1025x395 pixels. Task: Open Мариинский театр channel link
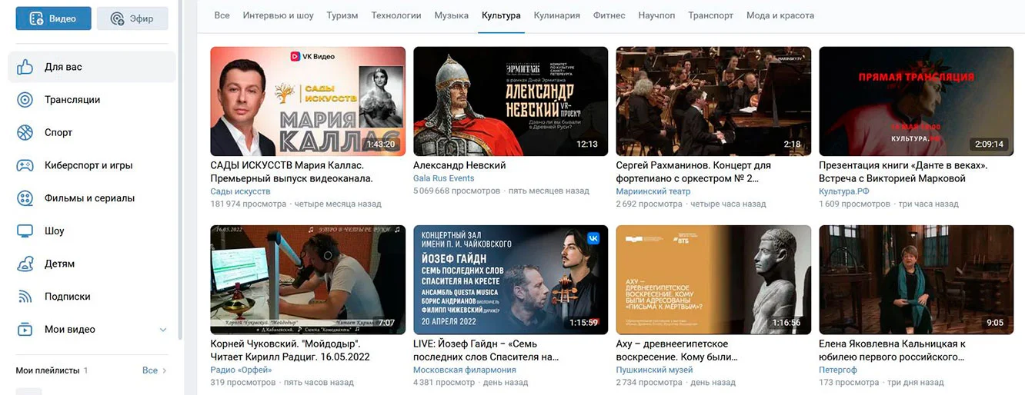pyautogui.click(x=653, y=191)
